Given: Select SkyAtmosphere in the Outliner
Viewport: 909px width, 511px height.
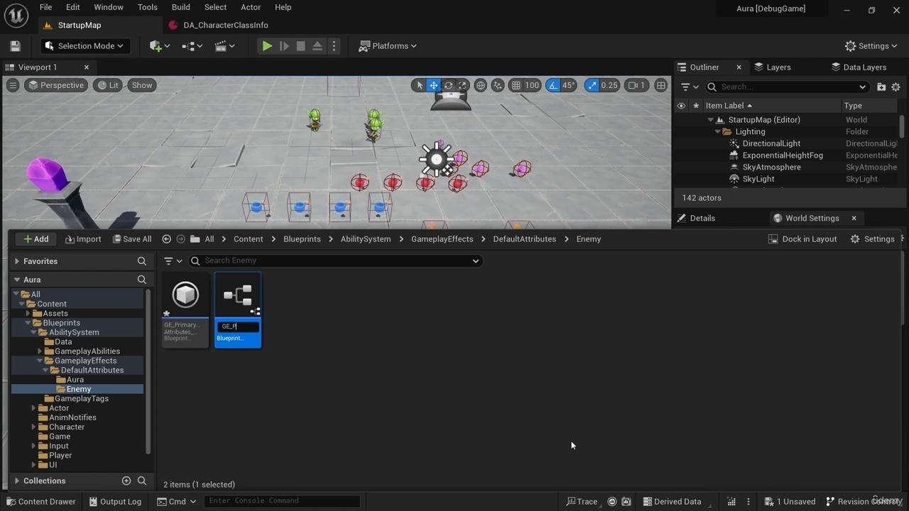Looking at the screenshot, I should click(771, 167).
